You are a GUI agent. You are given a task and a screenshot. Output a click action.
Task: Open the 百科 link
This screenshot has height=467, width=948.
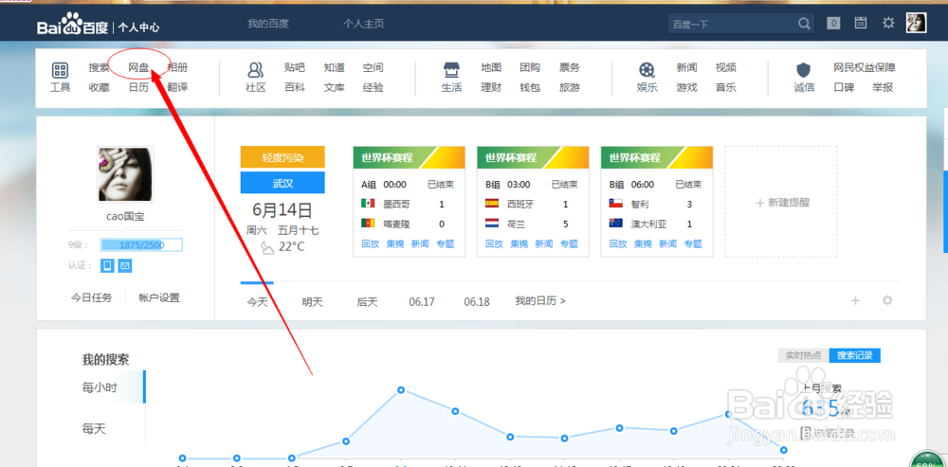(295, 87)
